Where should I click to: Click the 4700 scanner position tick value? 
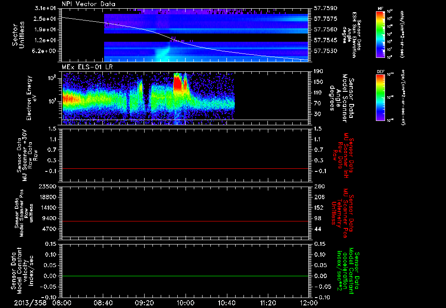pos(50,229)
